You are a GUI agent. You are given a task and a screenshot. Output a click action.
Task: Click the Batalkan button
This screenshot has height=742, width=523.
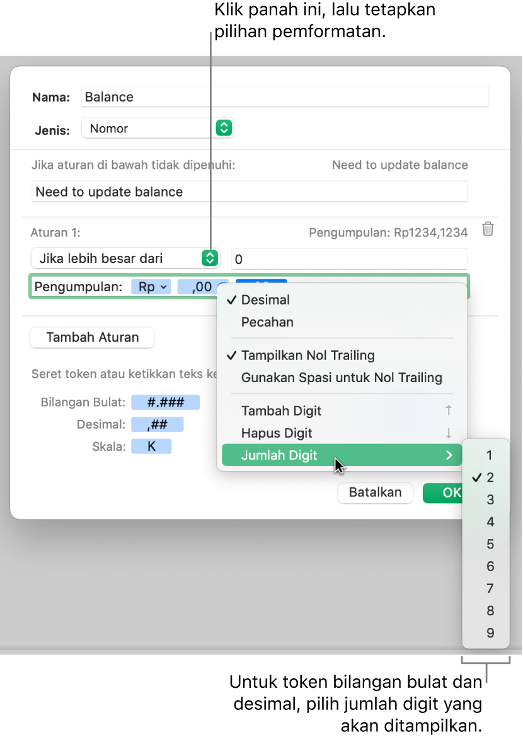coord(375,492)
